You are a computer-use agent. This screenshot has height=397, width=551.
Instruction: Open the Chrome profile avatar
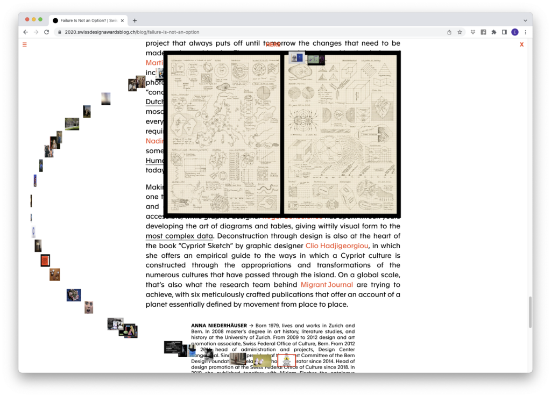tap(515, 32)
